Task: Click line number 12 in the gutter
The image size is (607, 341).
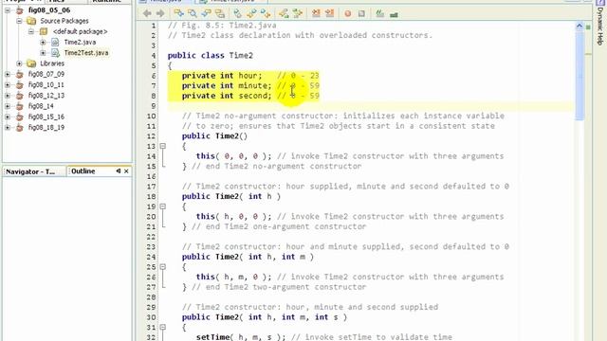Action: click(151, 136)
